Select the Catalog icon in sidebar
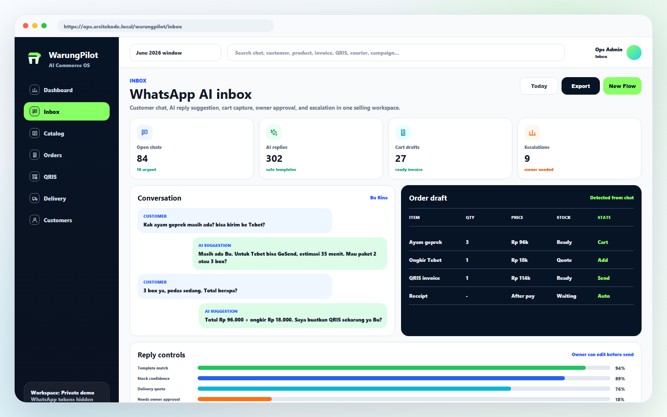 tap(35, 133)
